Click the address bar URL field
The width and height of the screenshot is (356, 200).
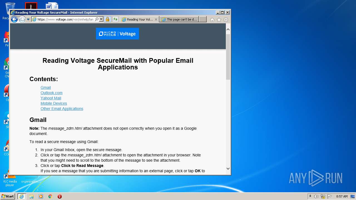point(66,19)
